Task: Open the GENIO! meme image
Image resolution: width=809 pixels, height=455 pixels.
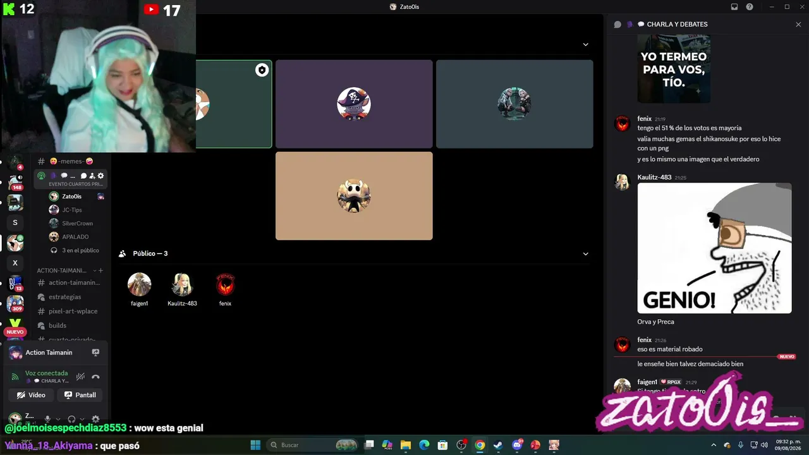Action: [714, 248]
